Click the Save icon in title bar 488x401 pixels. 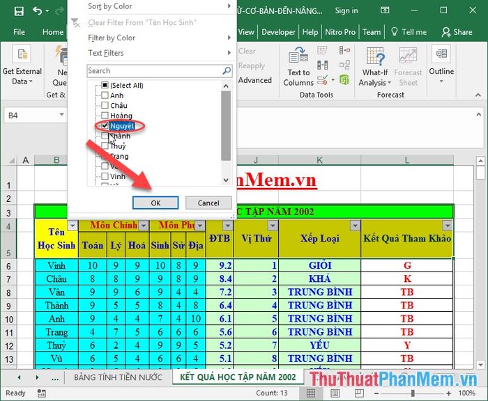tap(19, 11)
